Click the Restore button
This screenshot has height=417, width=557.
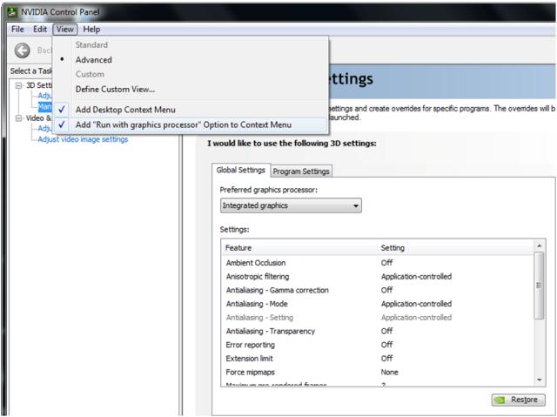(519, 400)
